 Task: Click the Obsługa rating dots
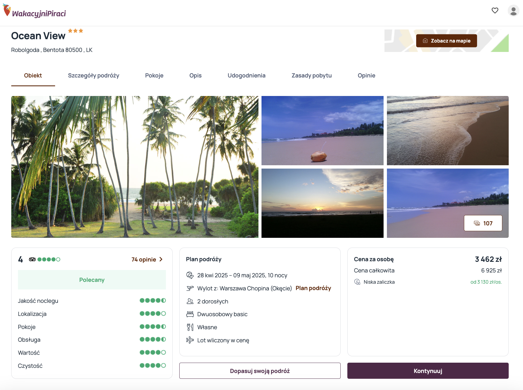pos(153,339)
